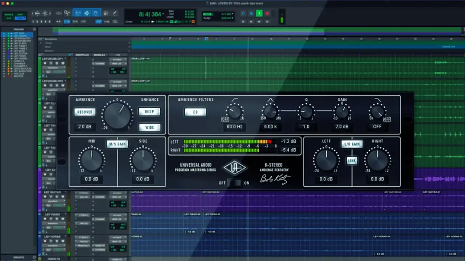
Task: Solo the LBY PIANO track
Action: pos(57,219)
